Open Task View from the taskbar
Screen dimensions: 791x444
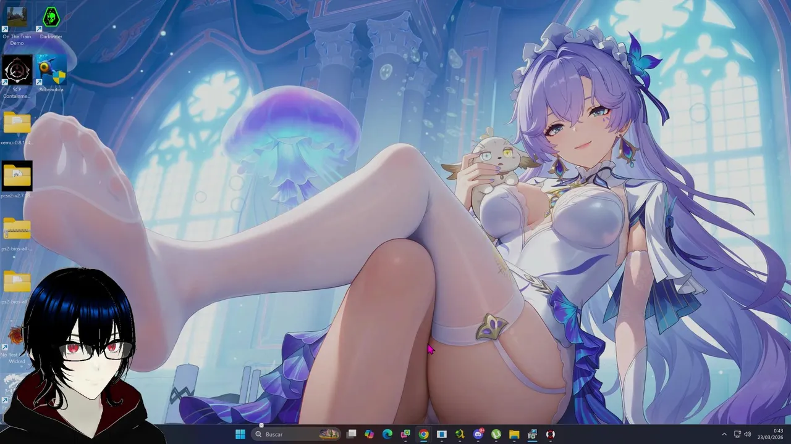352,434
